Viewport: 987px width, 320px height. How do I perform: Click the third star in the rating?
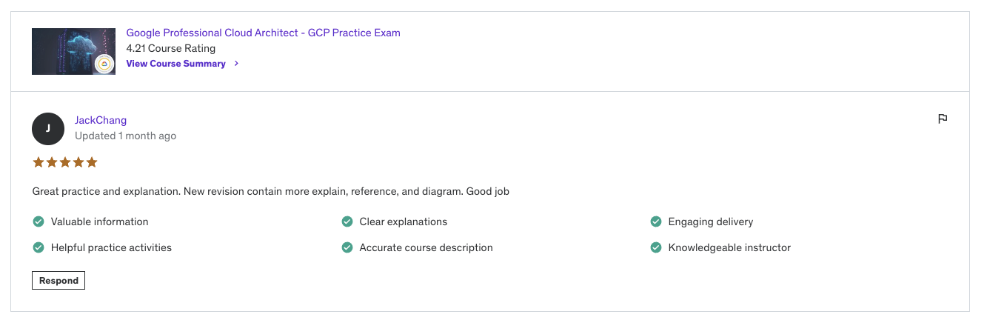[x=65, y=162]
